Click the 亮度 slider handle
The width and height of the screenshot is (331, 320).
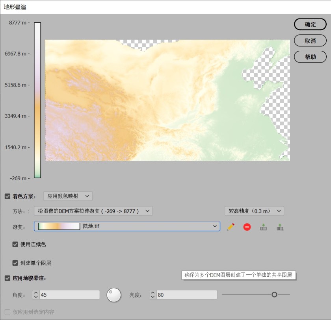click(274, 294)
